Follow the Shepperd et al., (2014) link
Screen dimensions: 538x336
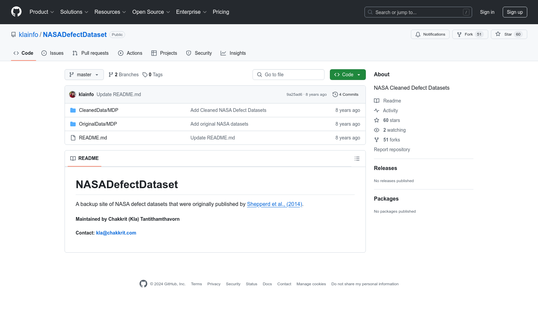274,204
